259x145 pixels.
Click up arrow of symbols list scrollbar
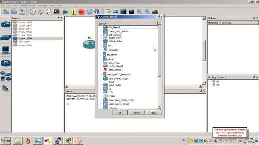(159, 23)
